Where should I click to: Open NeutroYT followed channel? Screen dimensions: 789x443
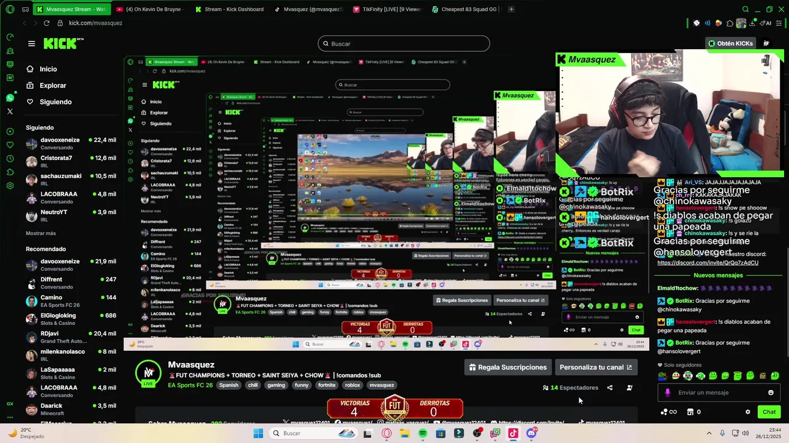coord(71,215)
